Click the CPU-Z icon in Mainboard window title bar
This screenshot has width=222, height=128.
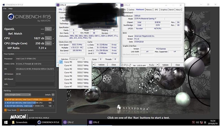tap(122, 5)
